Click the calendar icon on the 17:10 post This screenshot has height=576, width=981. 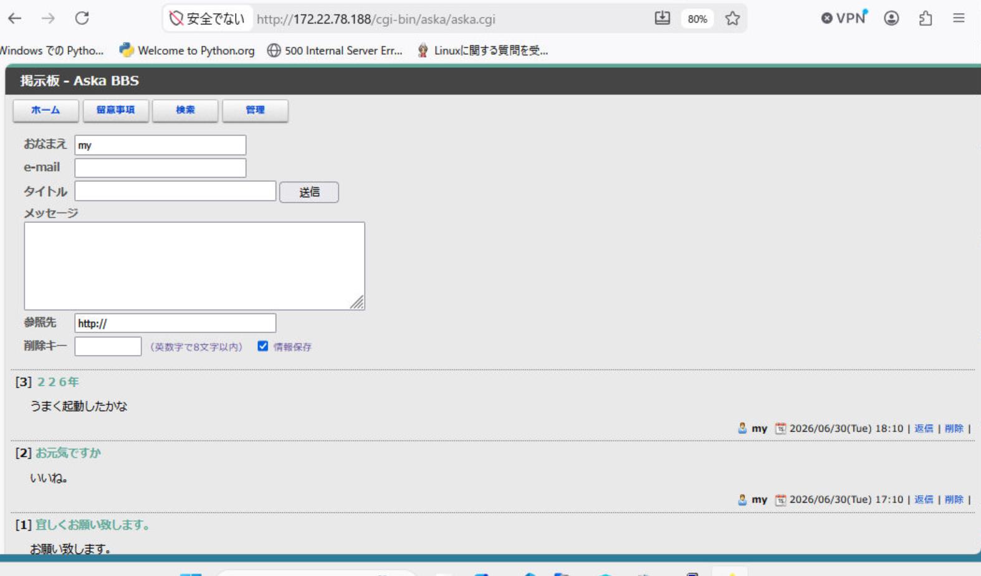(x=780, y=499)
